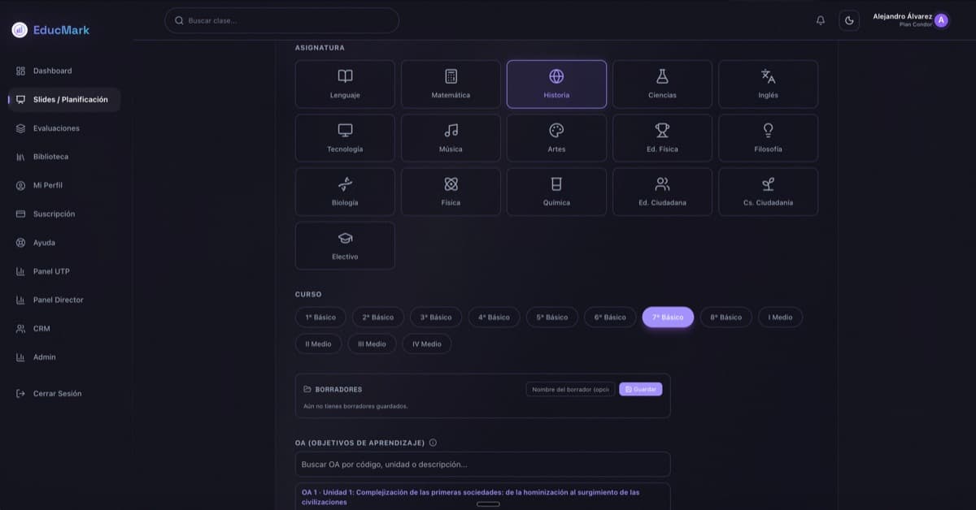Focus the Buscar OA search field

[482, 465]
